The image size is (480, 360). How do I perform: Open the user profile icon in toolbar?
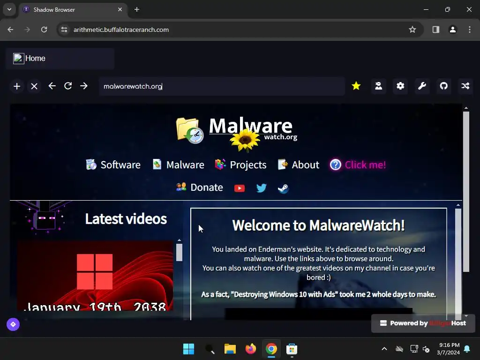[x=379, y=86]
